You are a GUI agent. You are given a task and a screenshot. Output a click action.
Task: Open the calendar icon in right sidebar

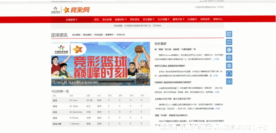[229, 34]
